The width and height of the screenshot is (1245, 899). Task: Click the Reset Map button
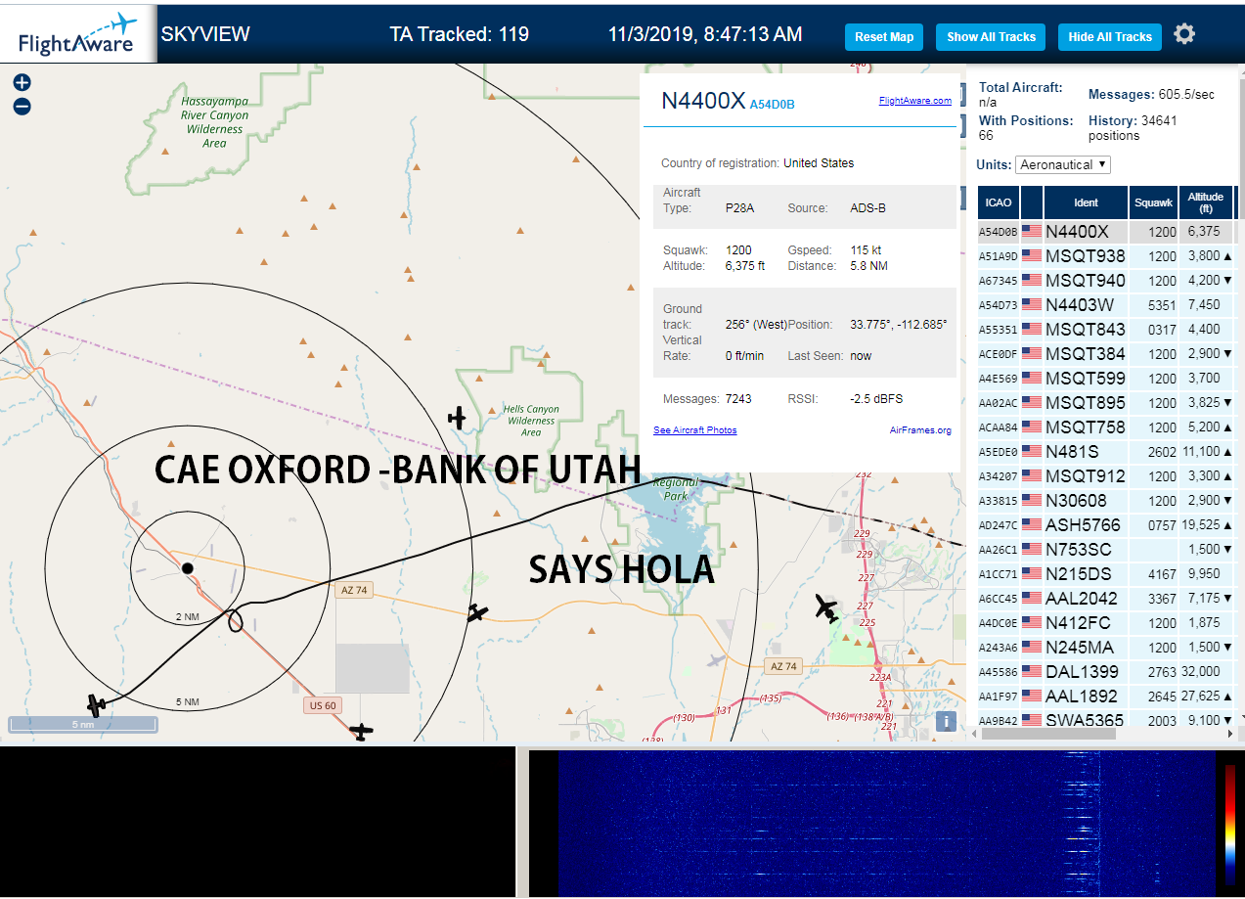(884, 37)
